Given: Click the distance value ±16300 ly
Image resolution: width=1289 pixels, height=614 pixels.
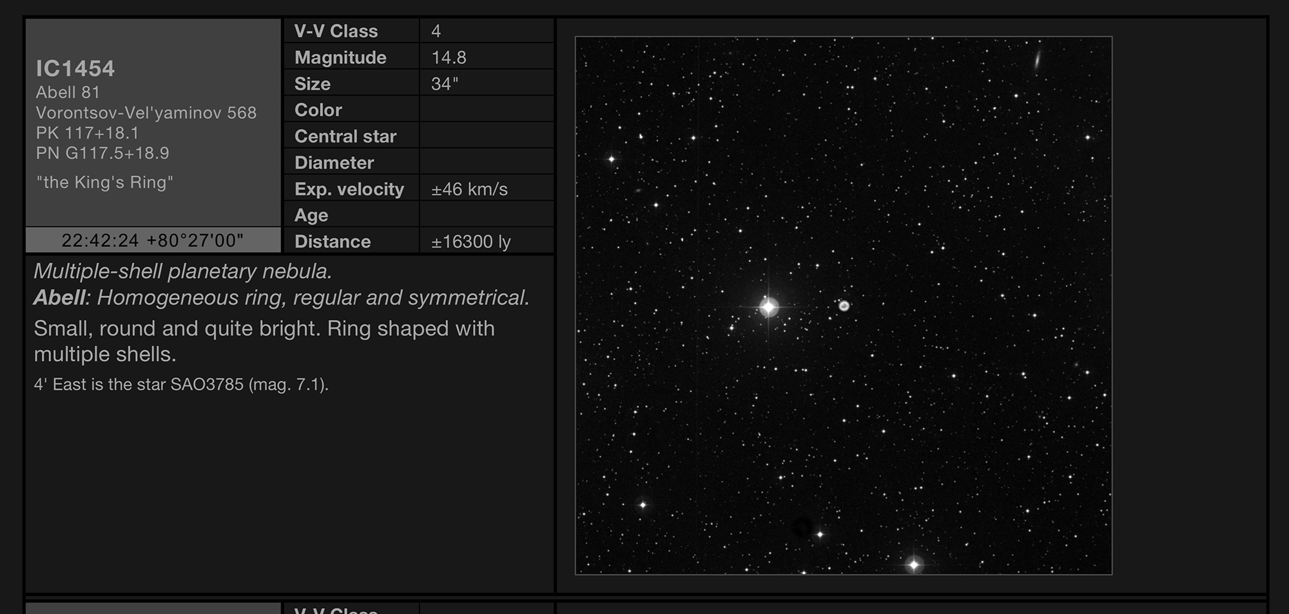Looking at the screenshot, I should click(470, 242).
